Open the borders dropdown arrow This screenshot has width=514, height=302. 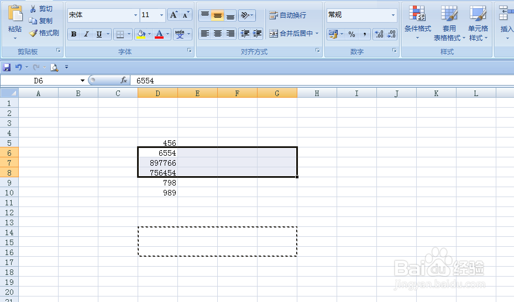tap(129, 34)
